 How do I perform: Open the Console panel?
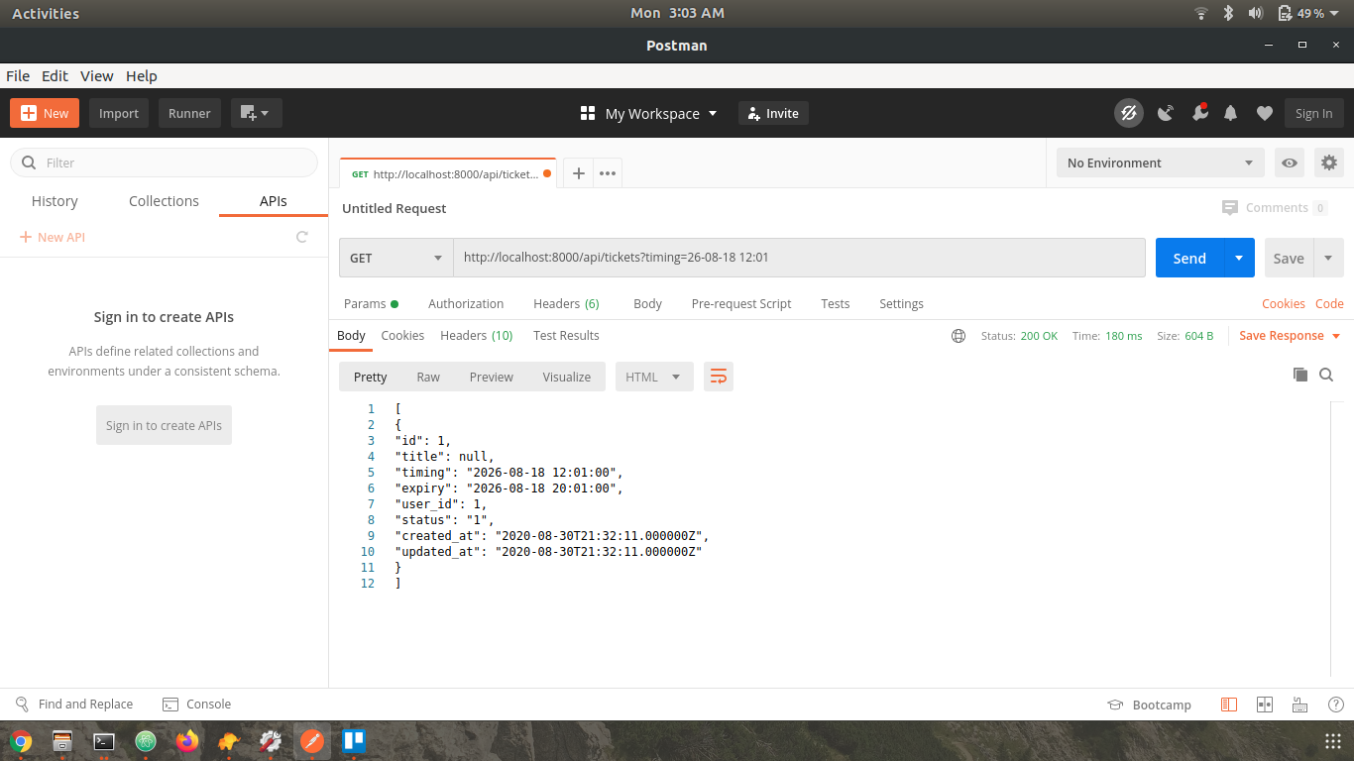tap(196, 704)
